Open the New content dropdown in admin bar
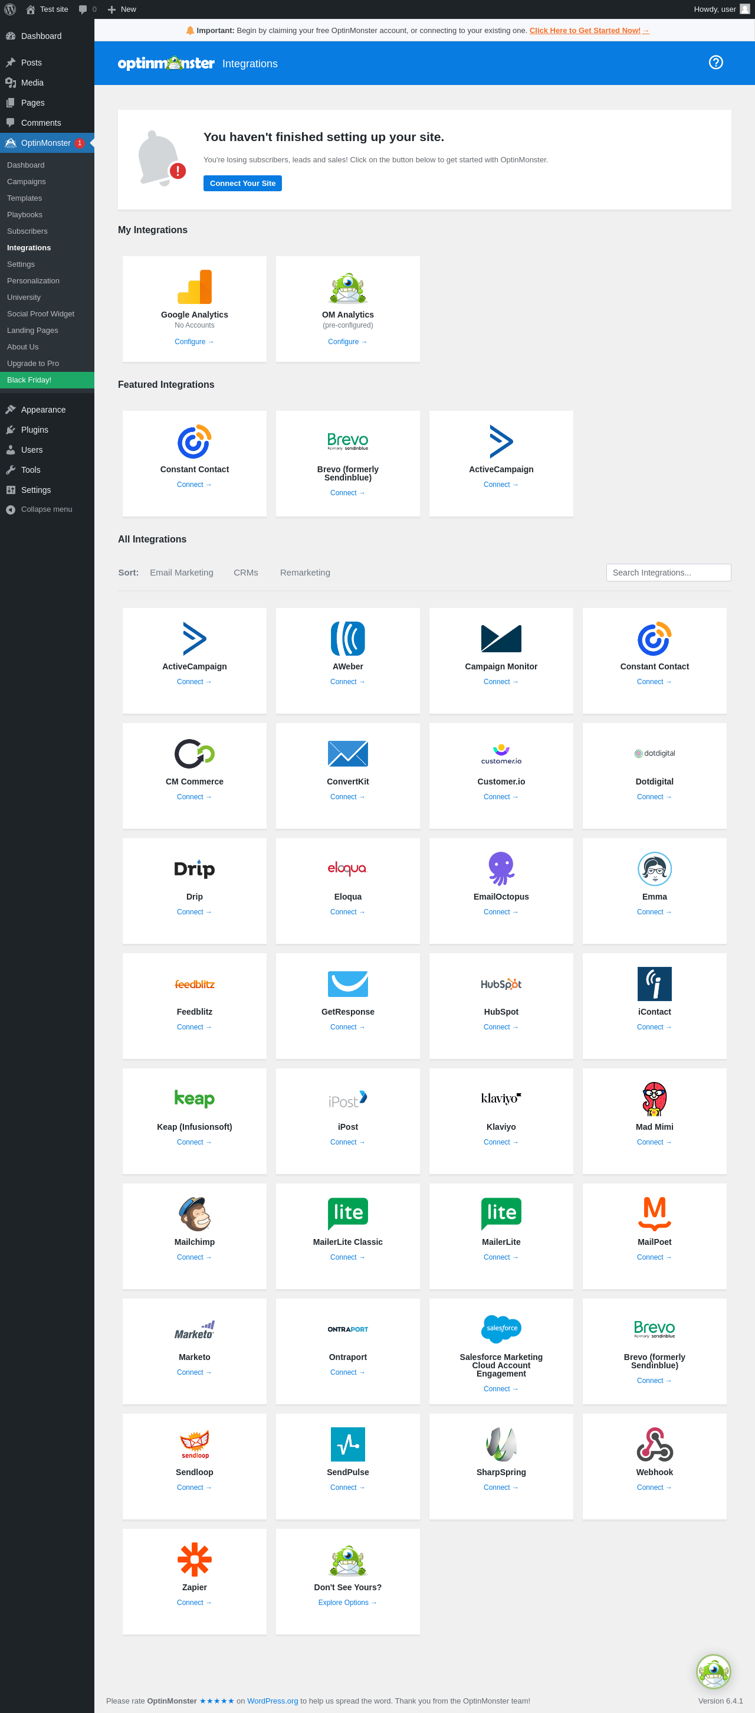 pyautogui.click(x=122, y=9)
